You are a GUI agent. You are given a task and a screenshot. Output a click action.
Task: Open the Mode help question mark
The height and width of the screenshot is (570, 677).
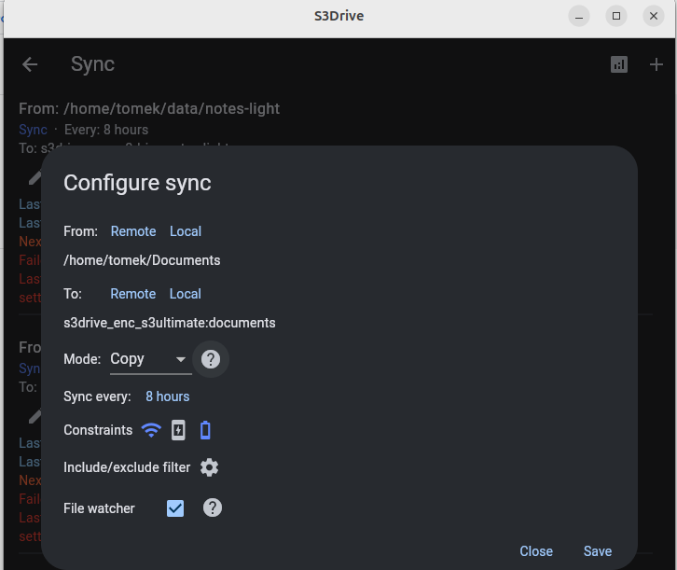tap(211, 359)
